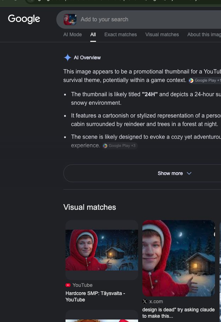Open the x.com visual match thumbnail

pyautogui.click(x=178, y=258)
